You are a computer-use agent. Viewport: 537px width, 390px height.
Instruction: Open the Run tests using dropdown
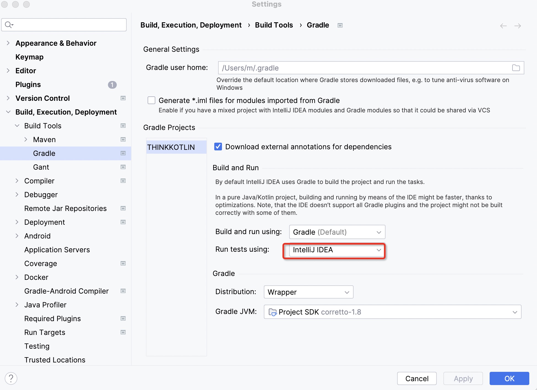click(x=337, y=250)
